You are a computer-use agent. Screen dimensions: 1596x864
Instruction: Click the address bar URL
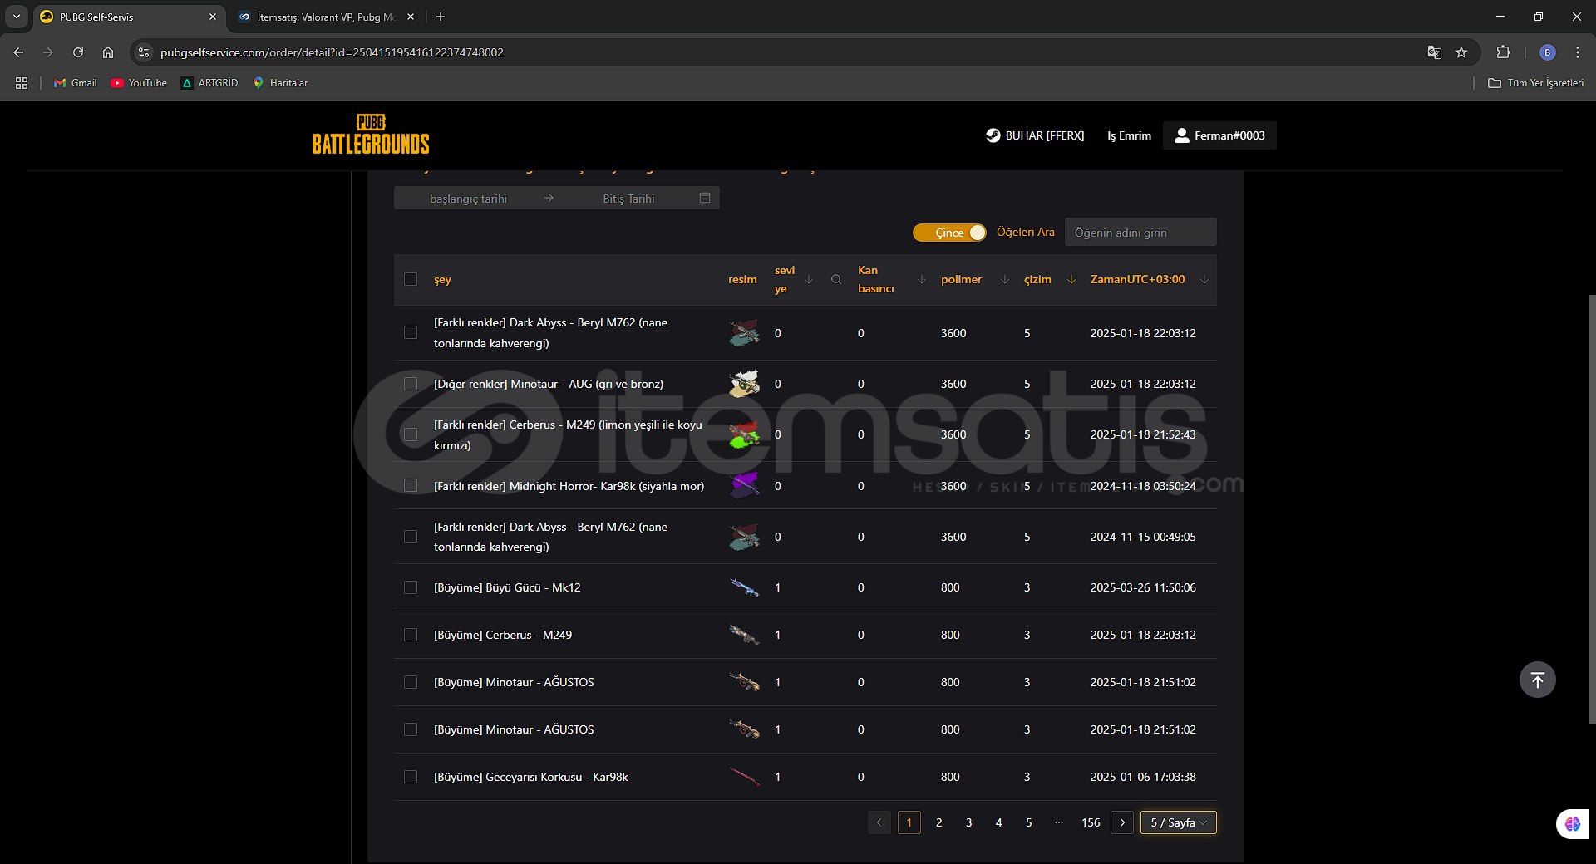[332, 52]
